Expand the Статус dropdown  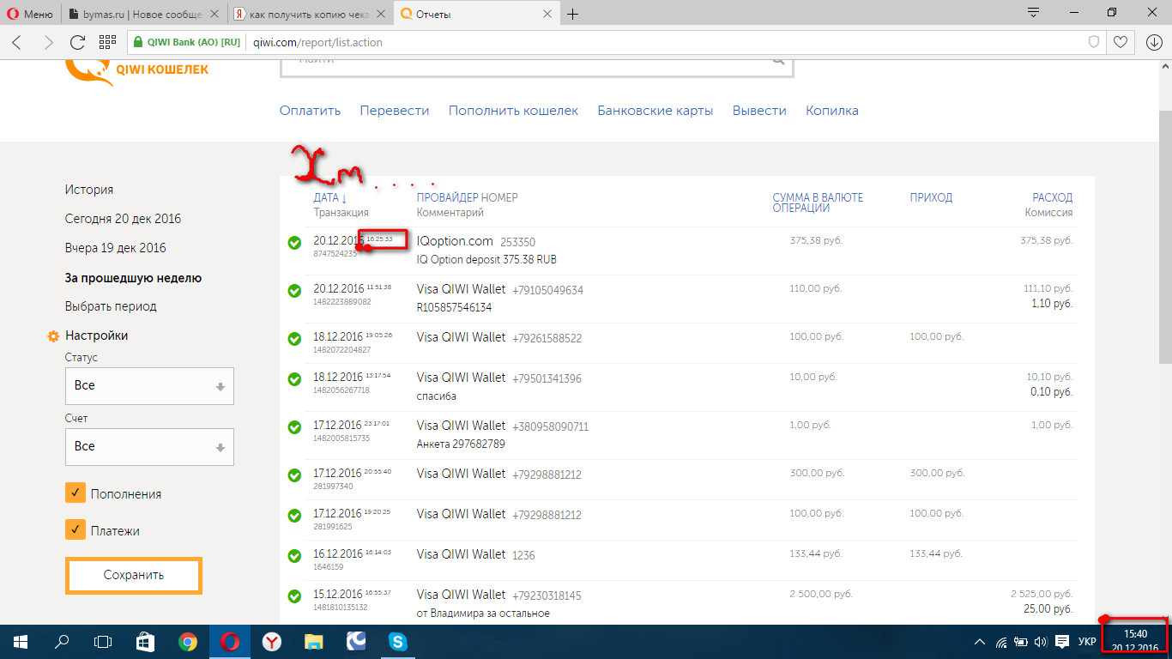pos(149,386)
